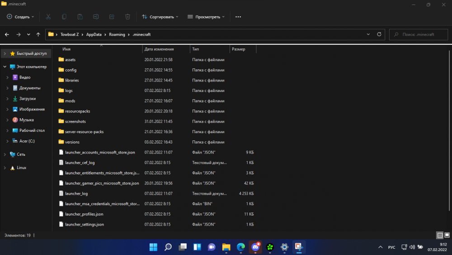Viewport: 452px width, 255px height.
Task: Expand the Сеть tree node
Action: (5, 154)
